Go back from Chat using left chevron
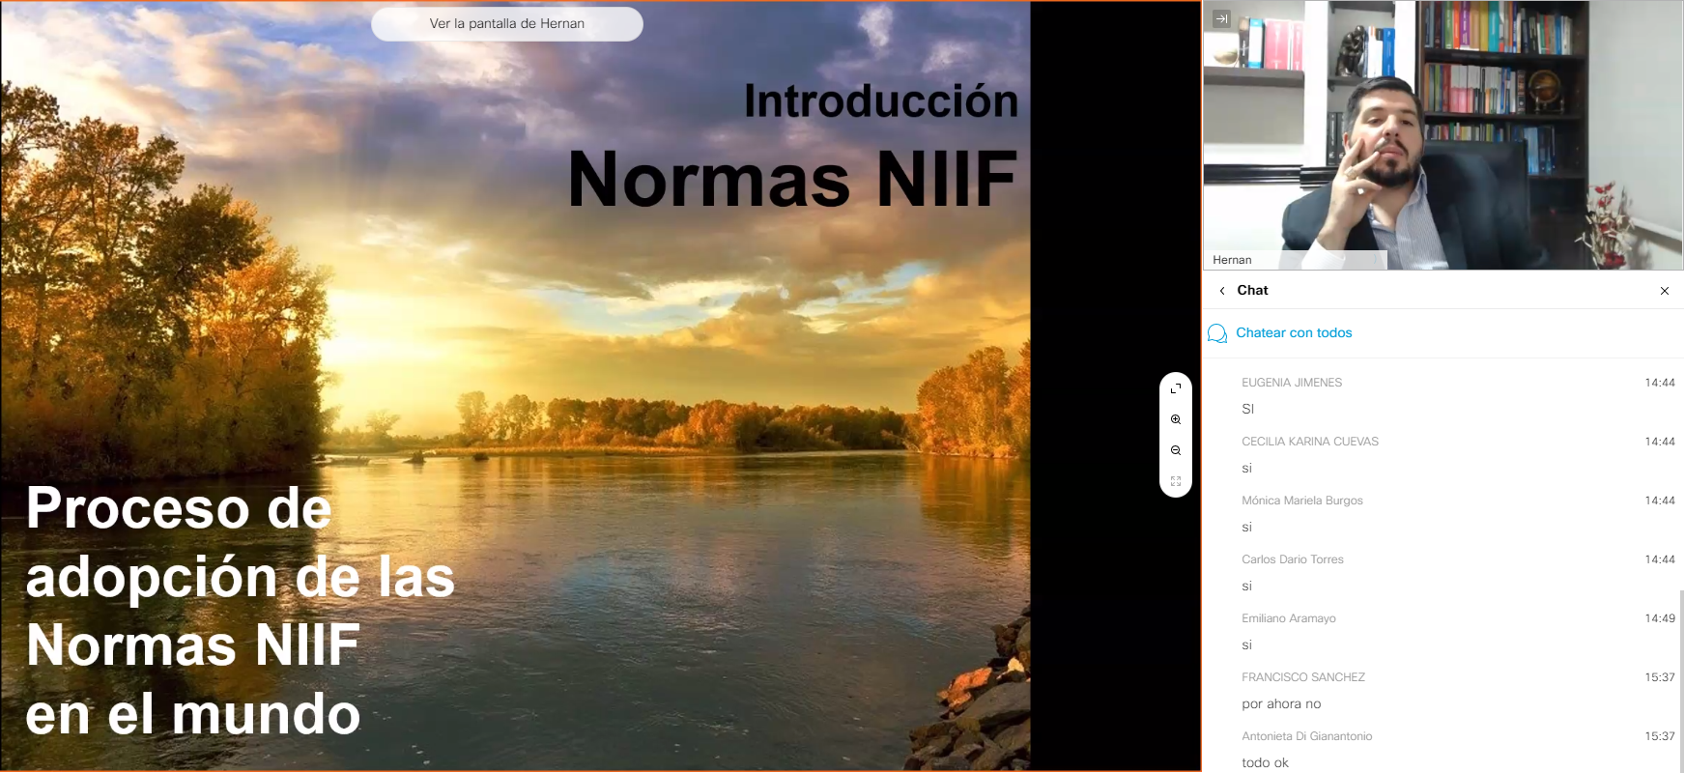The height and width of the screenshot is (773, 1685). tap(1222, 291)
